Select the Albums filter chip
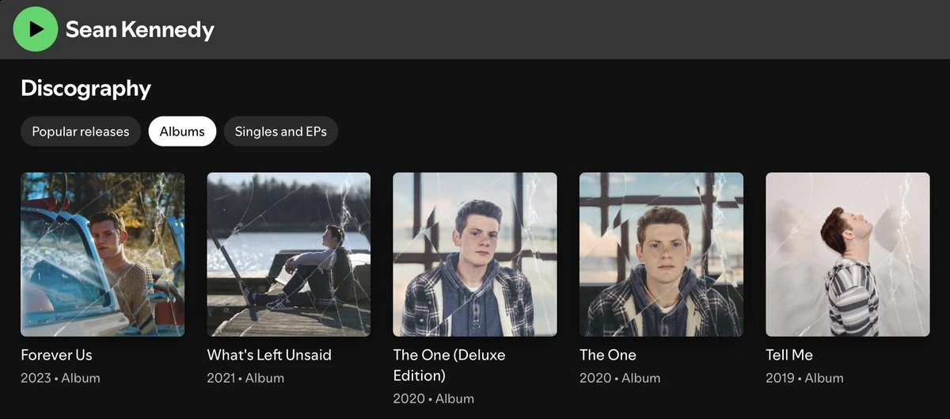The width and height of the screenshot is (950, 419). pyautogui.click(x=182, y=131)
